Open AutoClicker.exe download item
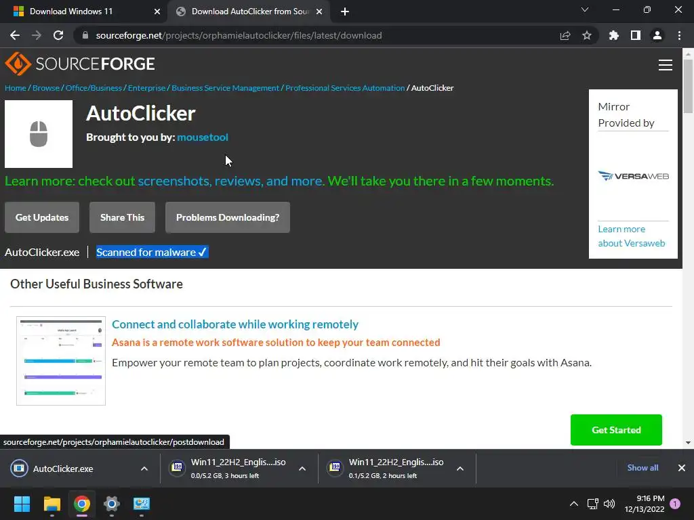The width and height of the screenshot is (694, 520). (63, 469)
